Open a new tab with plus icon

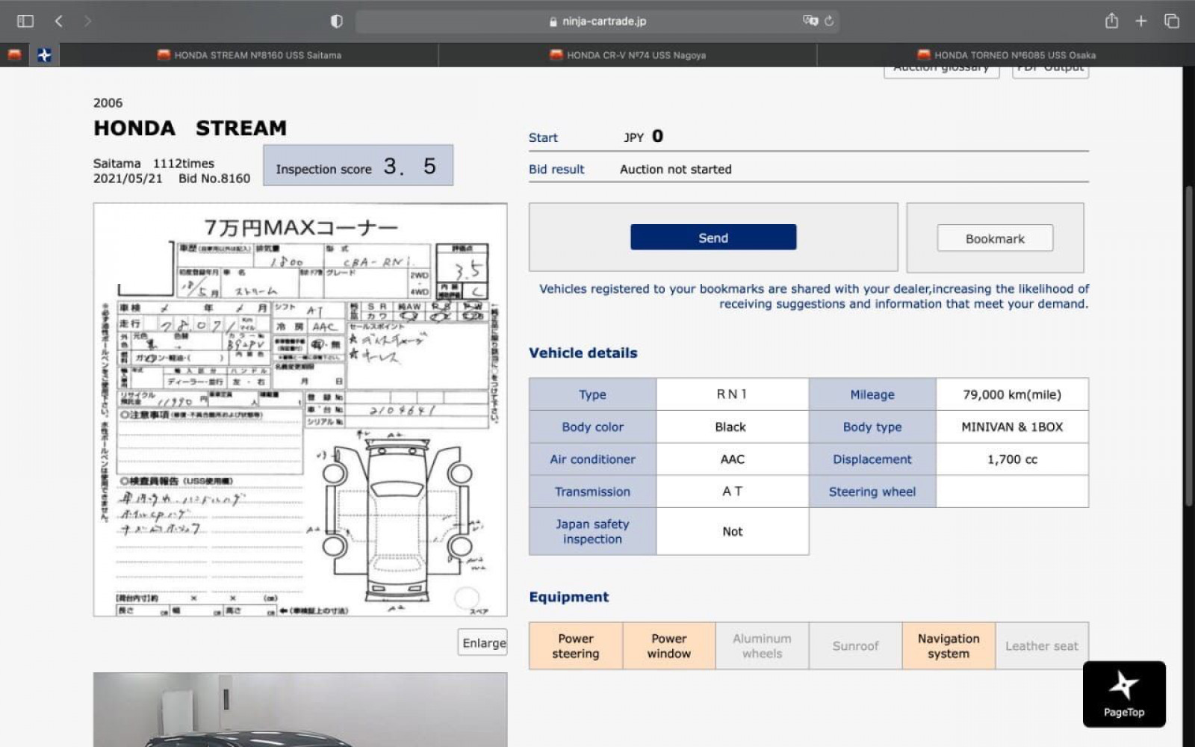point(1140,21)
